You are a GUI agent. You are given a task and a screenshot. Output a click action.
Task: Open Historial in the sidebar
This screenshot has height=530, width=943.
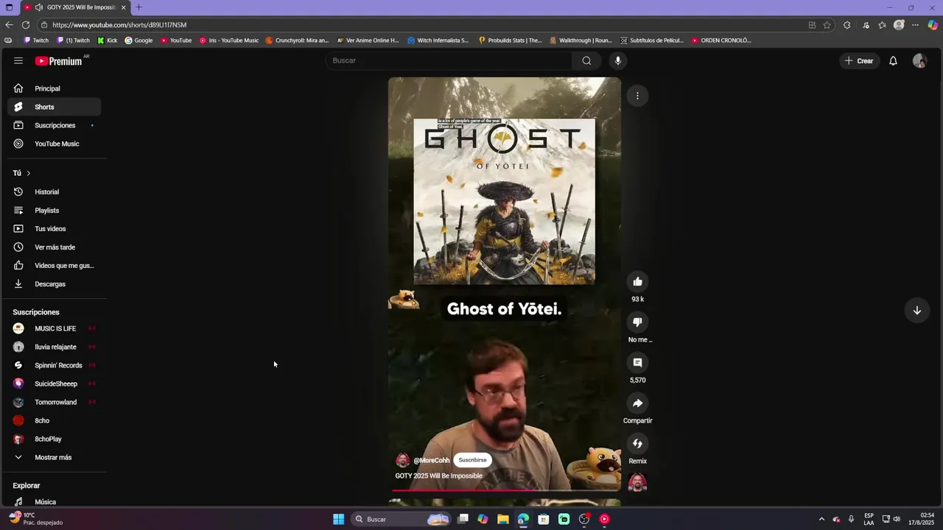click(x=55, y=192)
